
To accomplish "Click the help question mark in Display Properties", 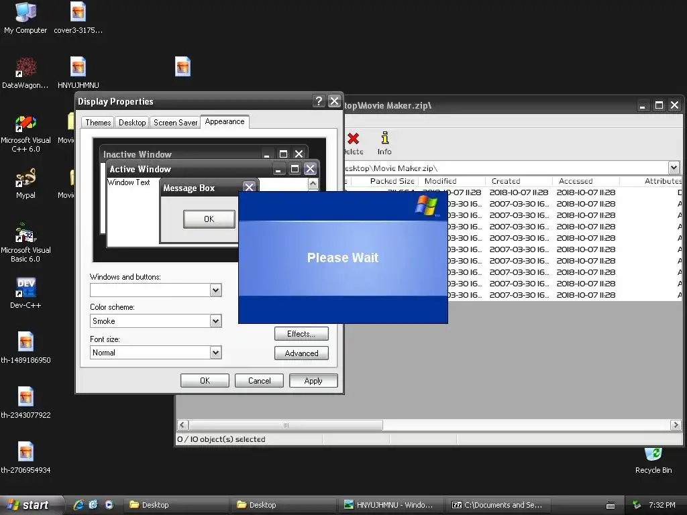I will point(319,101).
